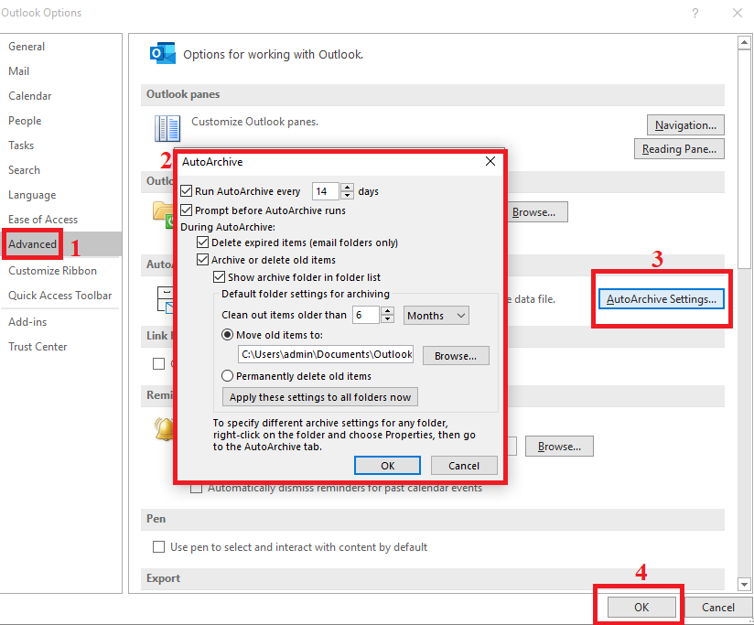This screenshot has width=754, height=625.
Task: Check Automatically dismiss reminders for past calendar events
Action: pos(196,489)
